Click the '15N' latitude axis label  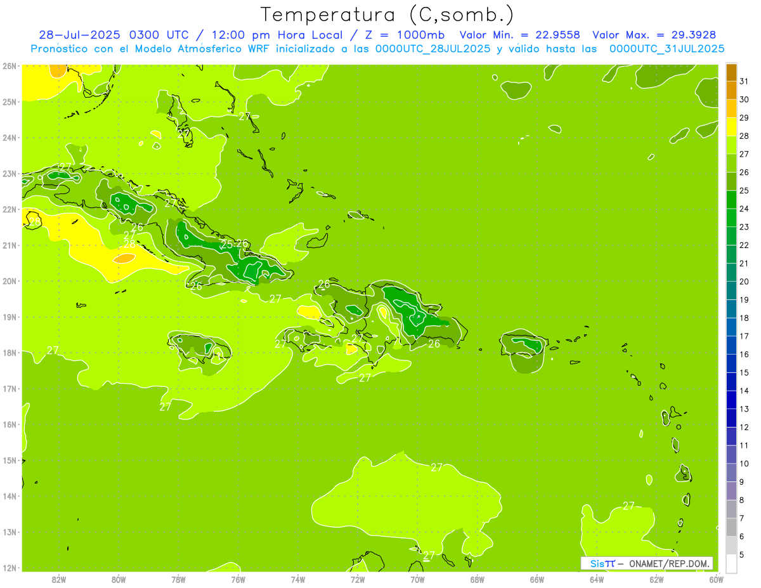click(9, 461)
